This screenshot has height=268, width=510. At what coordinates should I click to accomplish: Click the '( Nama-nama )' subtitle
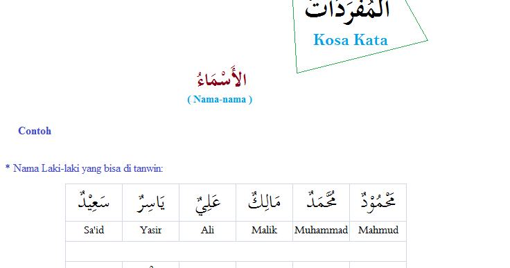pyautogui.click(x=220, y=99)
